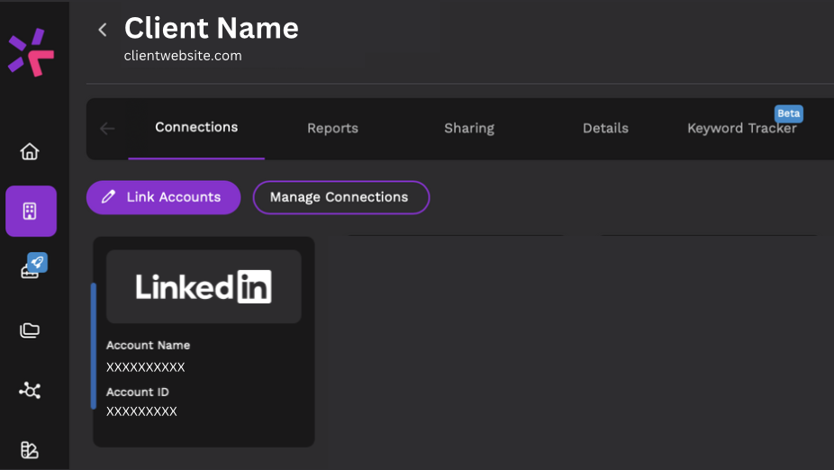Viewport: 834px width, 470px height.
Task: Open the network nodes integrations icon
Action: [x=30, y=391]
